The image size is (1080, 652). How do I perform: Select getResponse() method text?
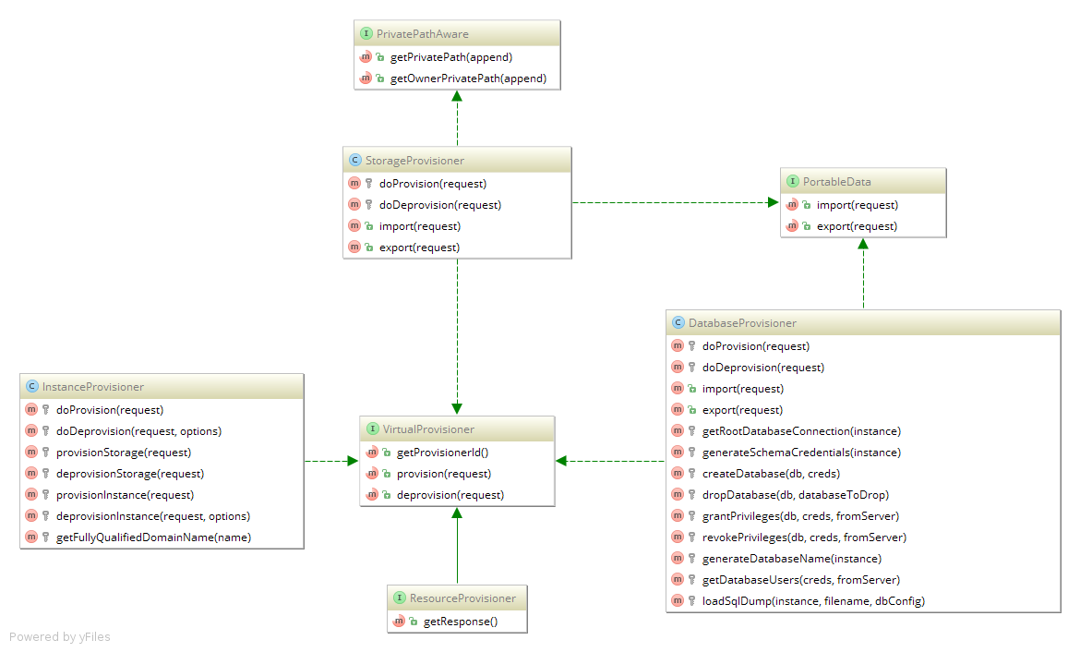click(461, 622)
